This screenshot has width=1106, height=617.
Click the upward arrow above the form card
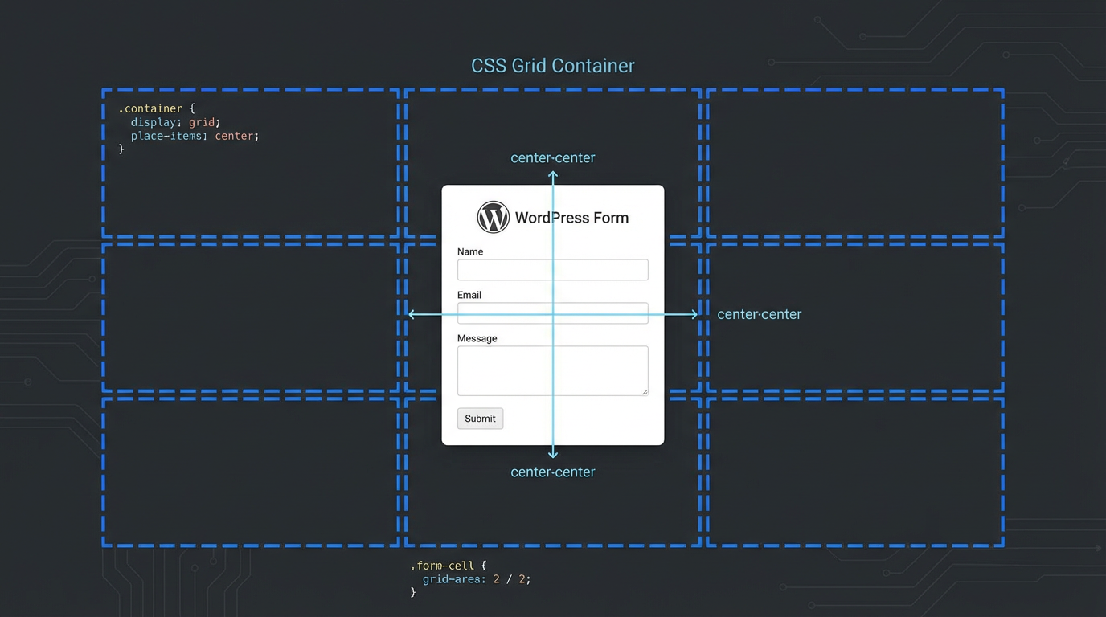tap(552, 174)
